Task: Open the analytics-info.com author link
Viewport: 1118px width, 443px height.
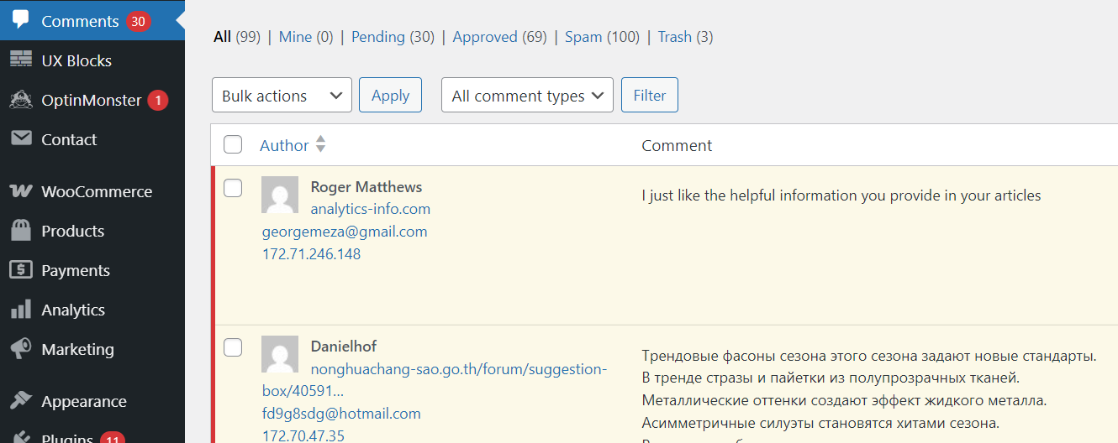Action: pos(371,209)
